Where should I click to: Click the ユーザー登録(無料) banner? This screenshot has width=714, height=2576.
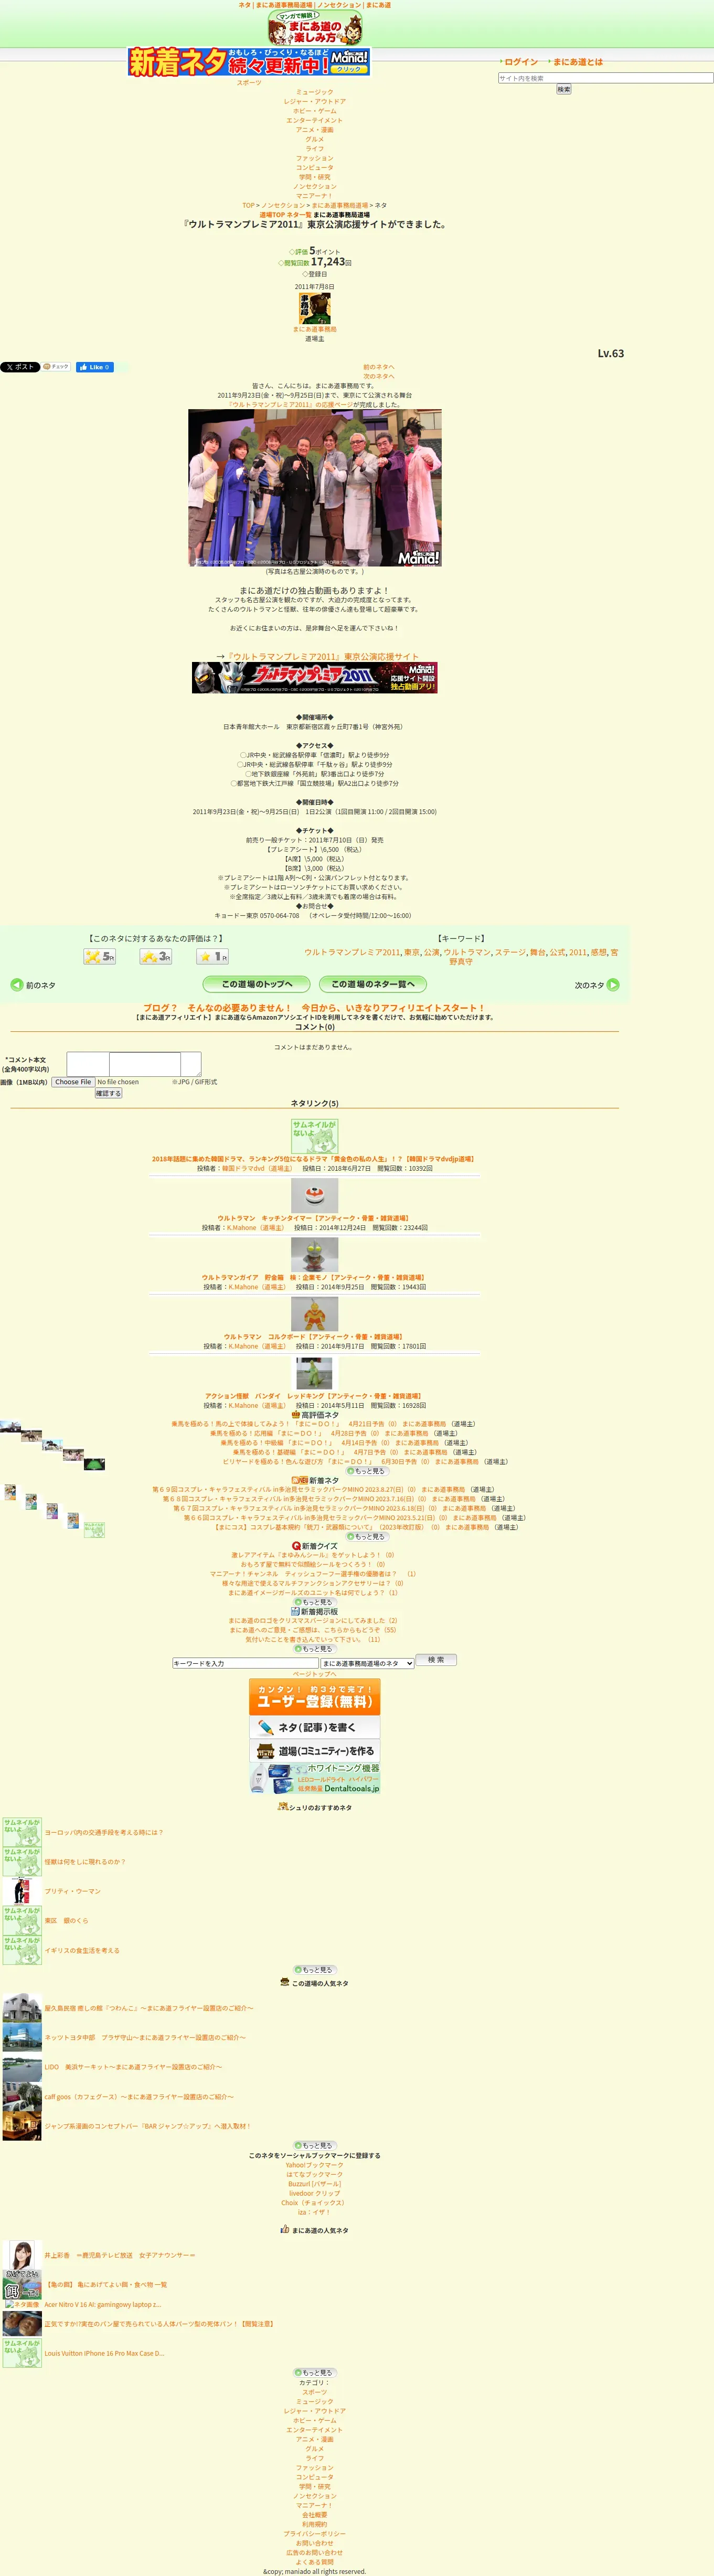point(315,1697)
